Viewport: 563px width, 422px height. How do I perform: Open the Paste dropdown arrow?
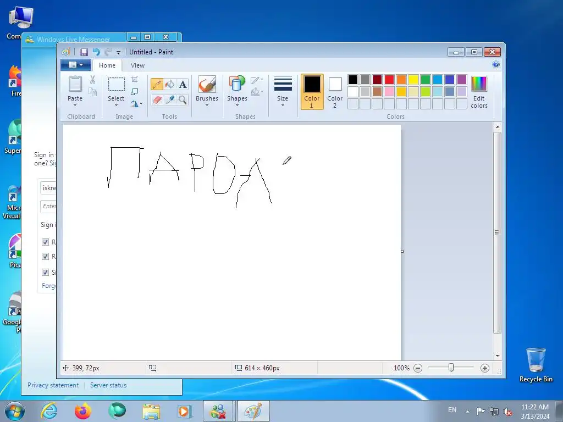pyautogui.click(x=75, y=105)
